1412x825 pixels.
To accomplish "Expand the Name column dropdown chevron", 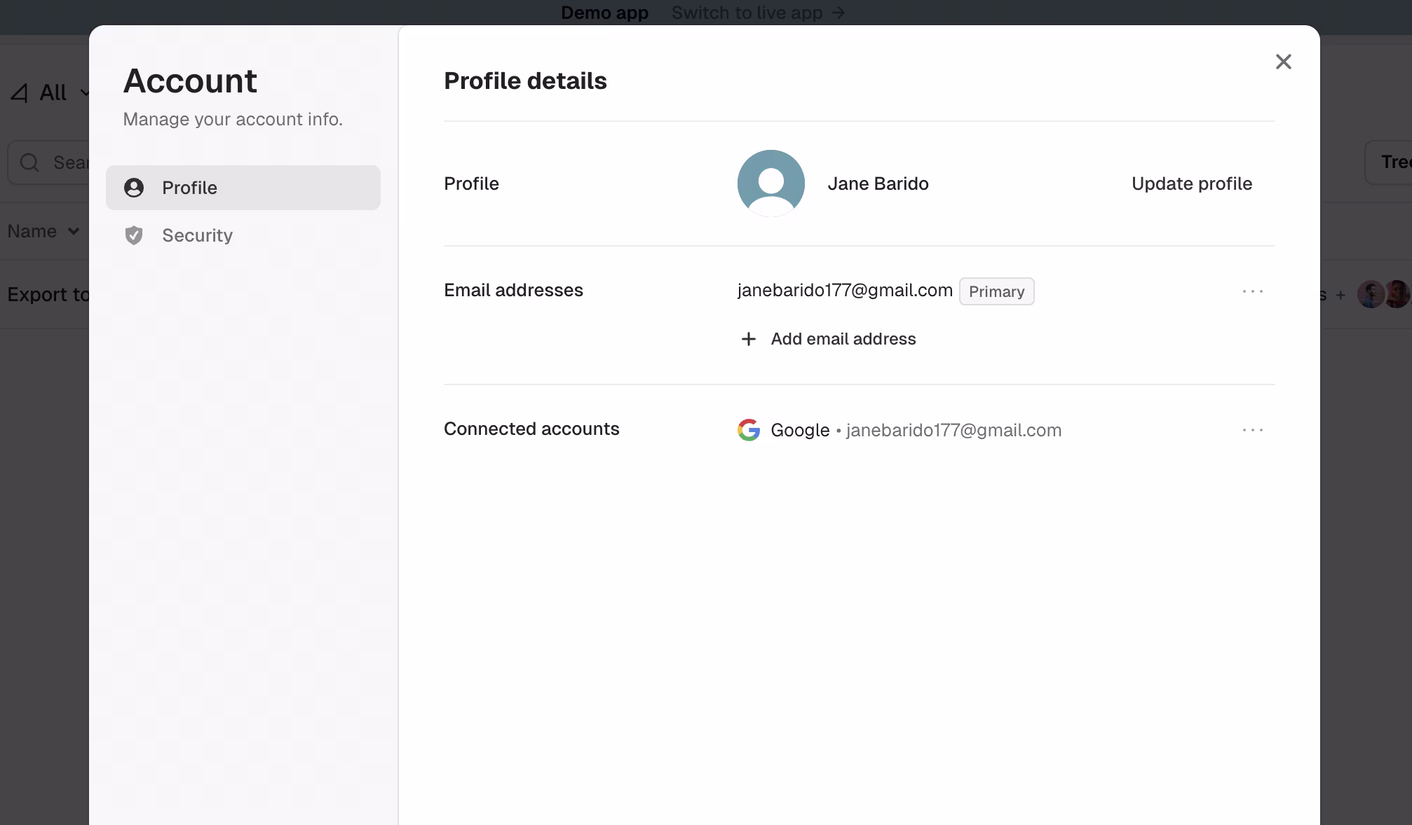I will (x=74, y=231).
